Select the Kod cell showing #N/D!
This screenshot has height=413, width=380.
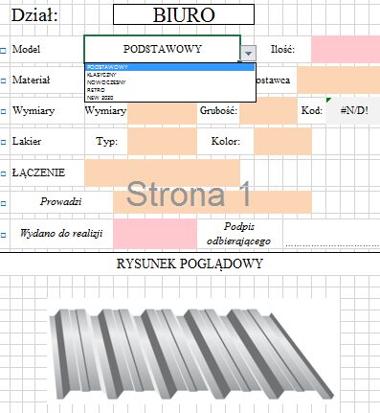[x=353, y=110]
